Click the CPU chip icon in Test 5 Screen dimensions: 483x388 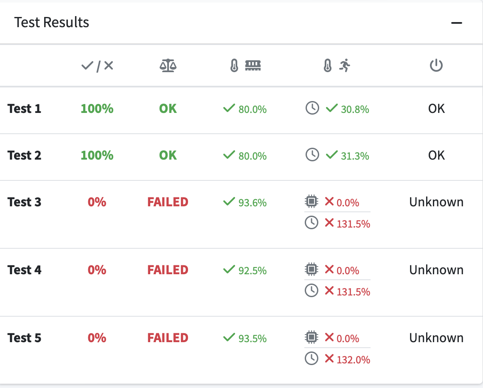click(312, 337)
